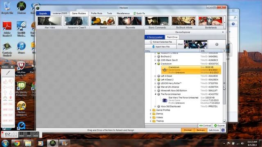
Task: Expand the Themes folder
Action: coord(150,121)
